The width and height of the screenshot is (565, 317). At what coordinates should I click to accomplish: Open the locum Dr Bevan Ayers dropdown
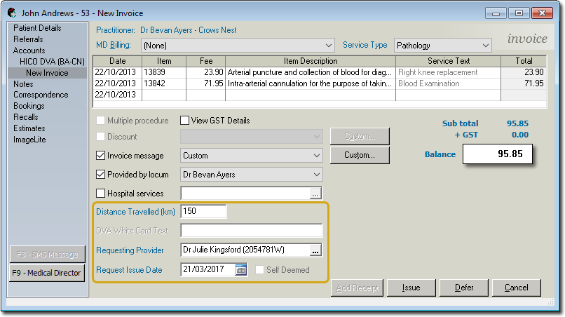251,175
